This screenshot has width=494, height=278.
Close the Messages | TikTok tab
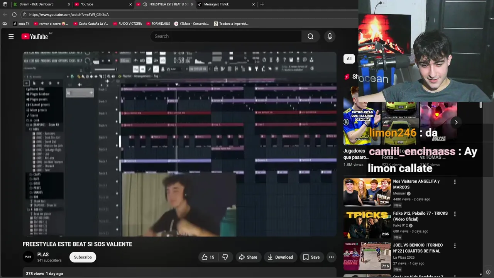(254, 4)
